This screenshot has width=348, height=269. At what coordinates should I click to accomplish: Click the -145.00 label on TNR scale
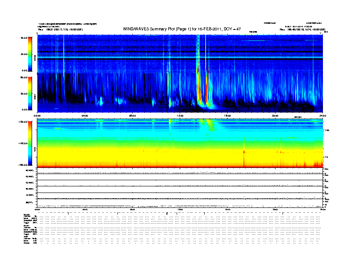(x=23, y=143)
